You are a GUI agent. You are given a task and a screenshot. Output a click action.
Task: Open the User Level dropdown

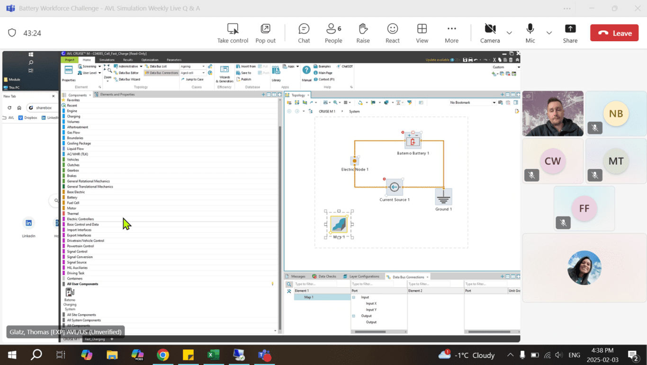(x=90, y=73)
